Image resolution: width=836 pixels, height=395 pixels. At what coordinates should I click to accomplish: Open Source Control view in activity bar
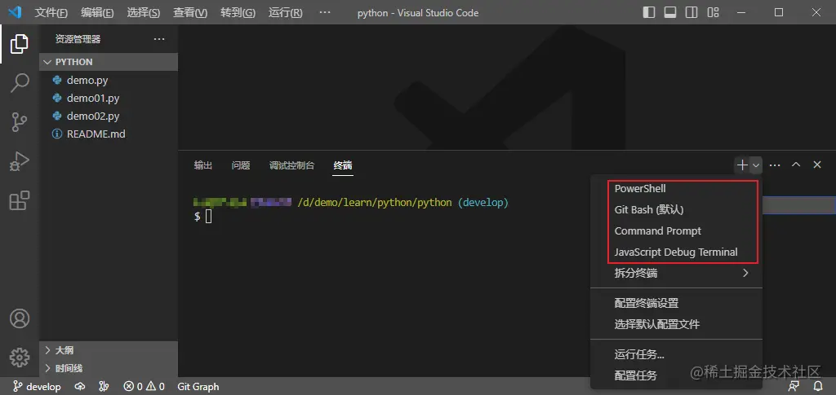point(20,122)
